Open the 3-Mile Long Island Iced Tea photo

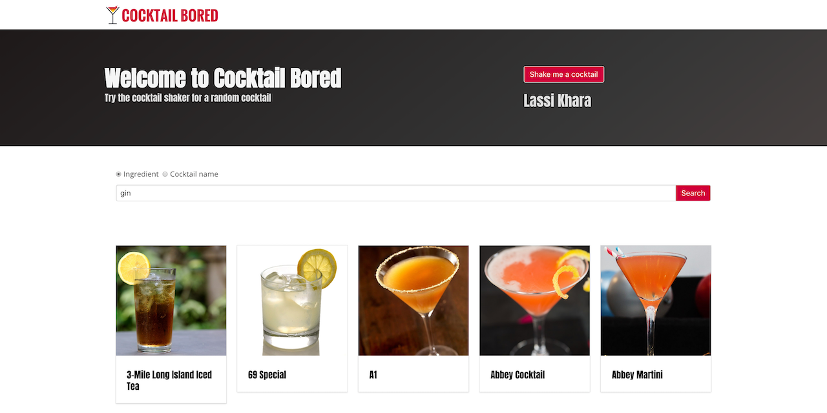pyautogui.click(x=171, y=301)
